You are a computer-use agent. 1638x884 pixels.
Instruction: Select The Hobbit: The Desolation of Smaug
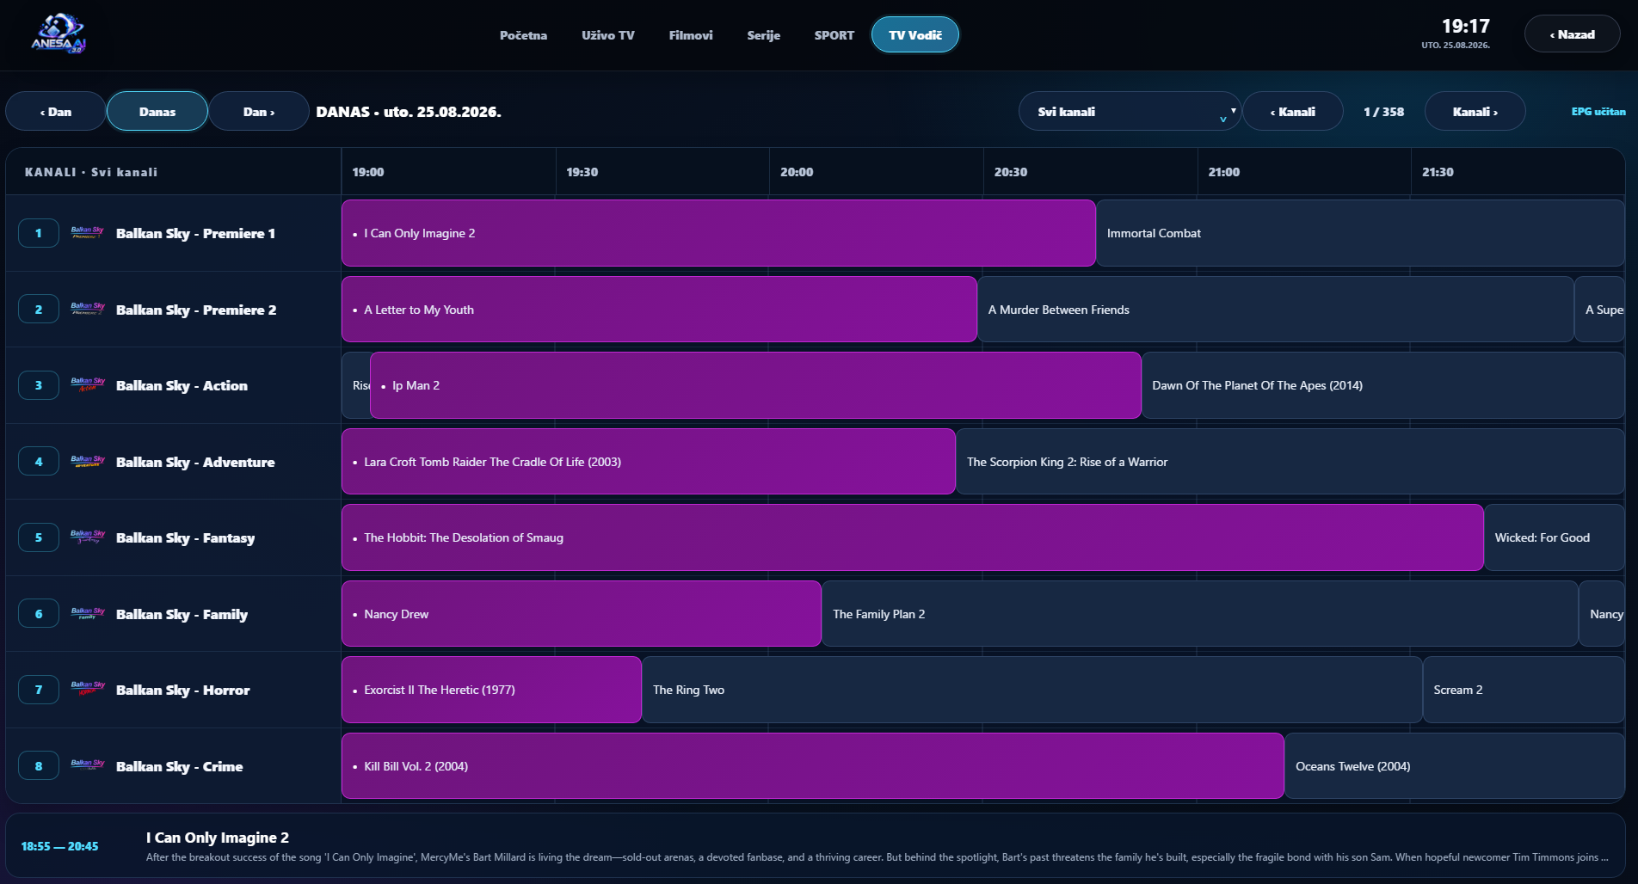913,537
